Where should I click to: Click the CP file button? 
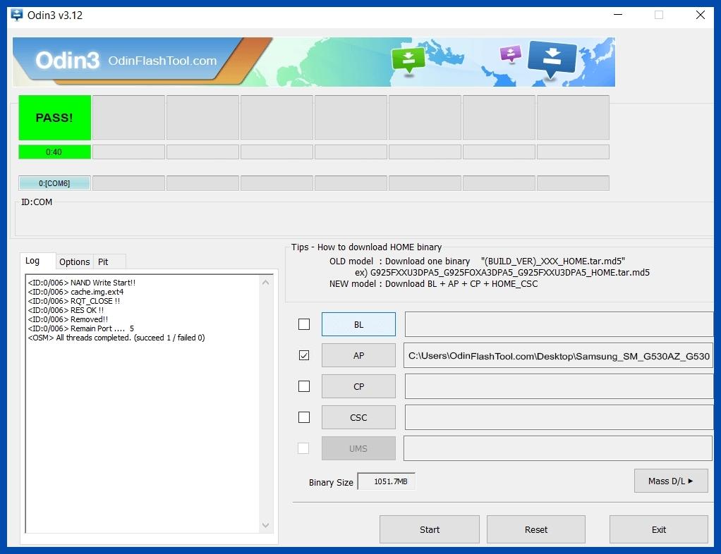[358, 386]
